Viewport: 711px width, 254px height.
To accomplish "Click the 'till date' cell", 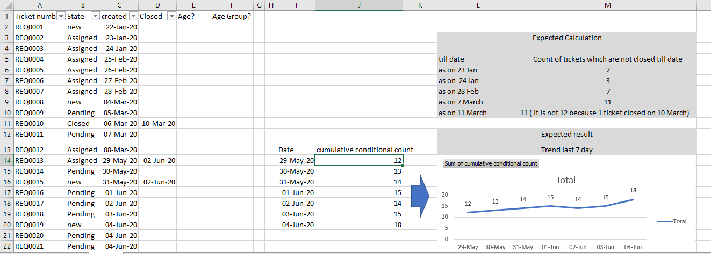I will click(x=478, y=59).
